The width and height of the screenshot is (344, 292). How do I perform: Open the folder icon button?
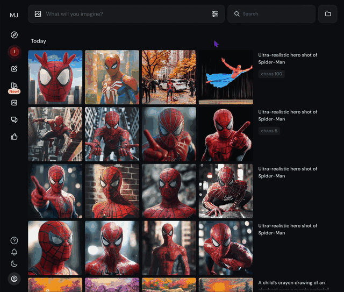(x=328, y=14)
